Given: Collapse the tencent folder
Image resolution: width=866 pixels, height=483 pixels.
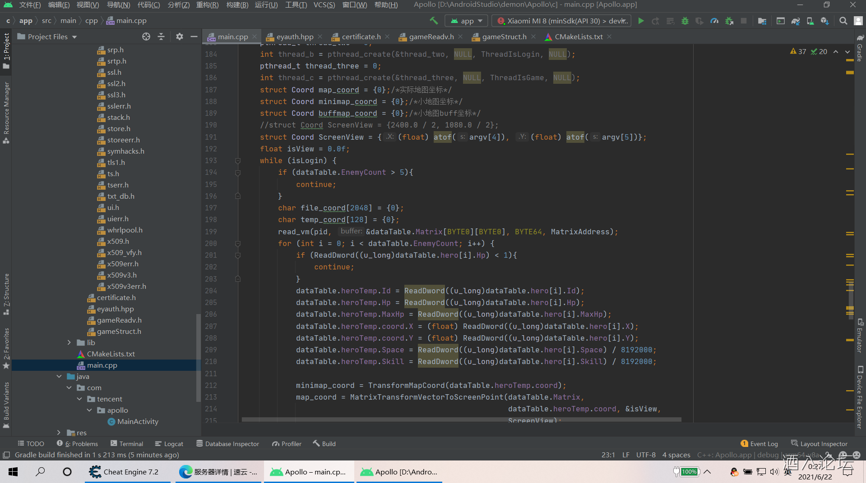Looking at the screenshot, I should tap(79, 399).
